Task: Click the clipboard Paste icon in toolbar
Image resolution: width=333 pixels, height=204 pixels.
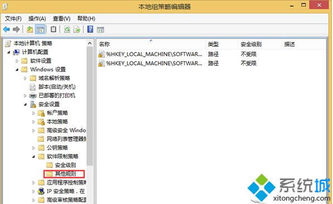Action: [x=54, y=29]
